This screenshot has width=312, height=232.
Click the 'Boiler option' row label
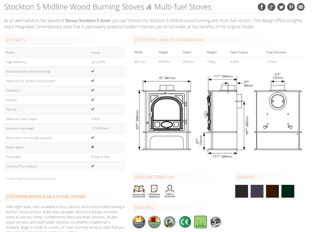tap(15, 147)
